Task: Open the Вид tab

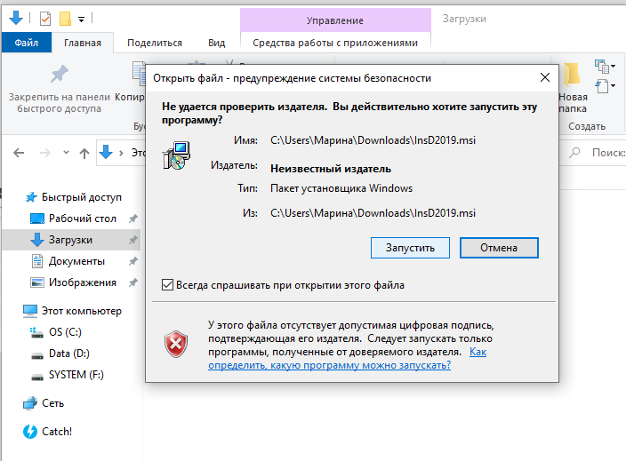Action: [x=216, y=43]
